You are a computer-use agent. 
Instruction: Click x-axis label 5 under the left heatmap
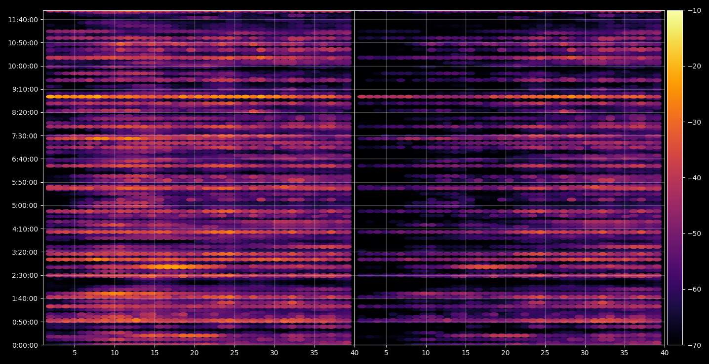coord(75,353)
